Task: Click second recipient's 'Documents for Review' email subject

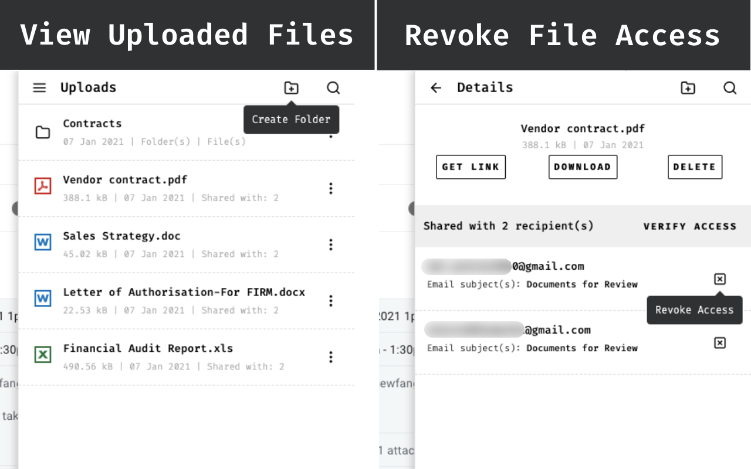Action: [581, 348]
